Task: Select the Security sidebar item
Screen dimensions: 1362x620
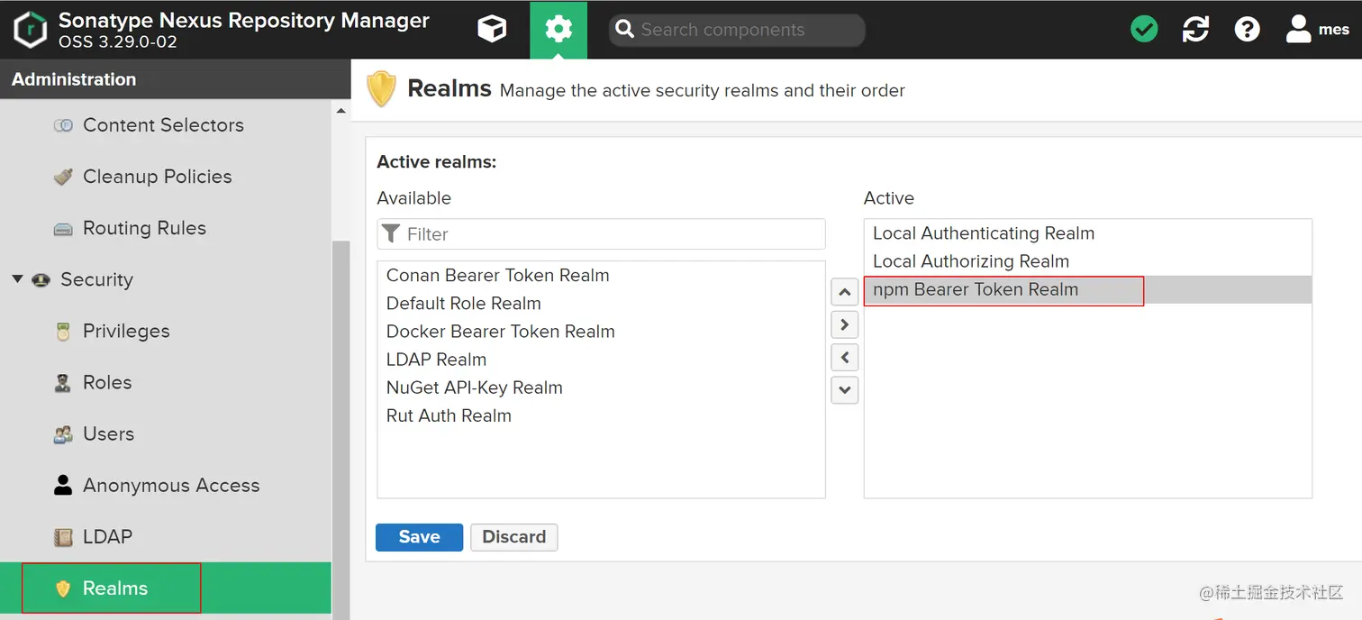Action: [x=96, y=279]
